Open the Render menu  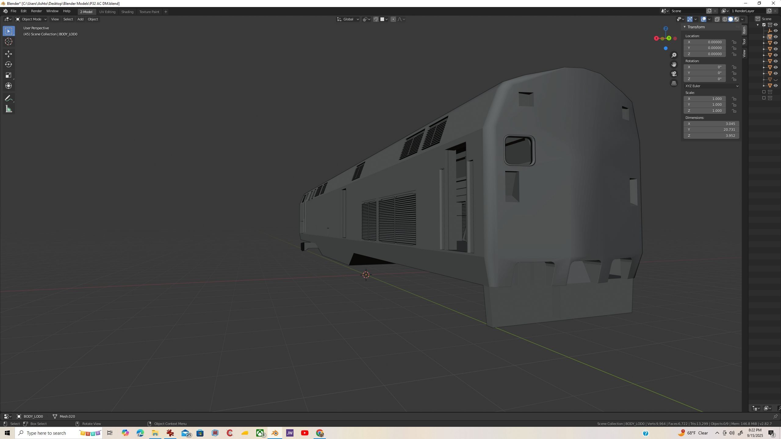pos(36,11)
